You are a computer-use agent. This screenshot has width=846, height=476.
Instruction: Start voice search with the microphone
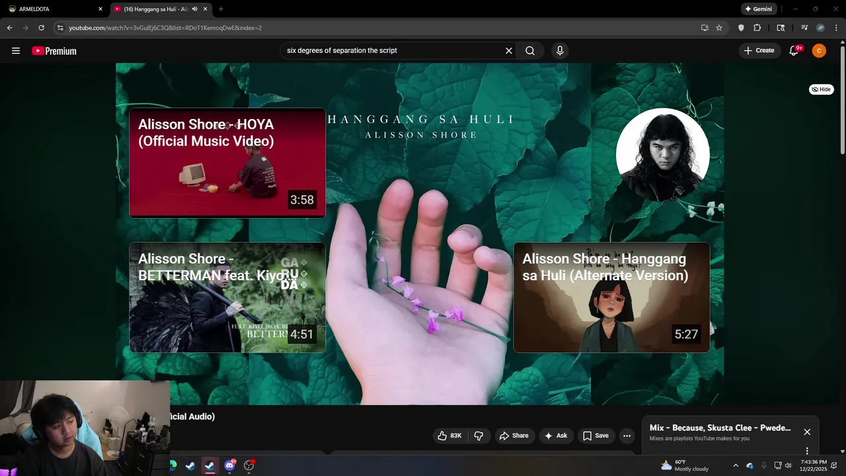560,51
